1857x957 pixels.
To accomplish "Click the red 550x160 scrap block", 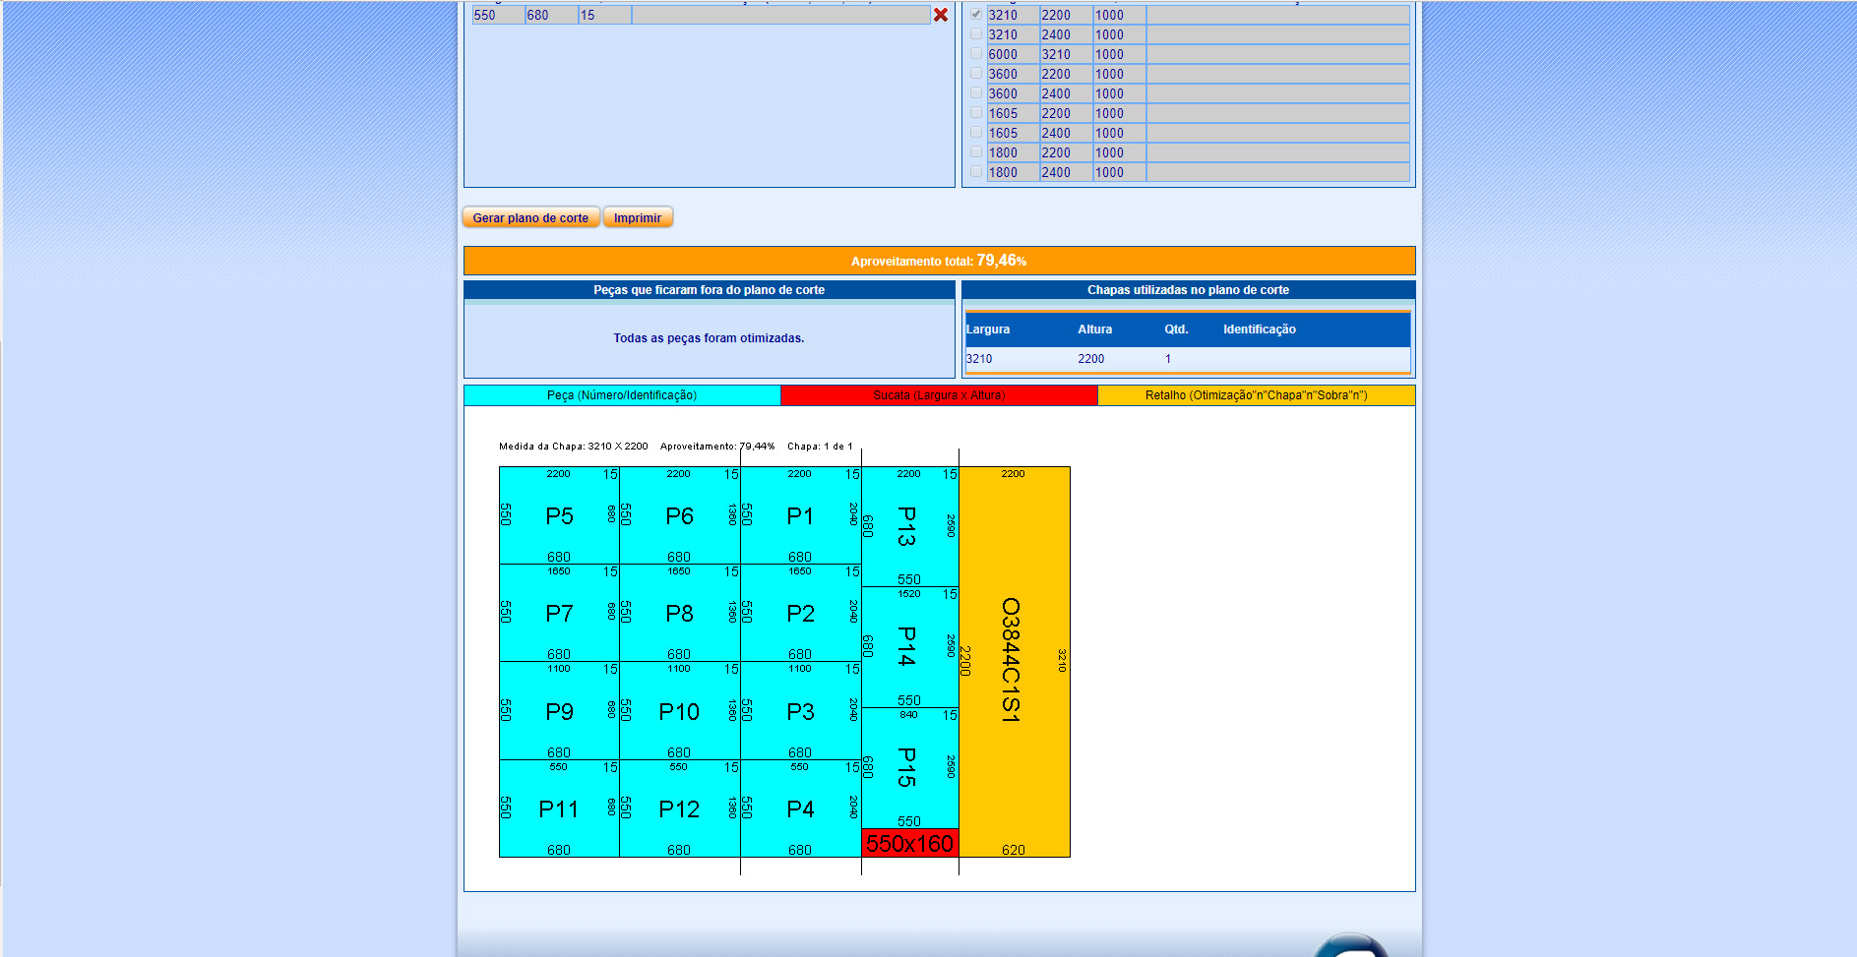I will tap(909, 844).
